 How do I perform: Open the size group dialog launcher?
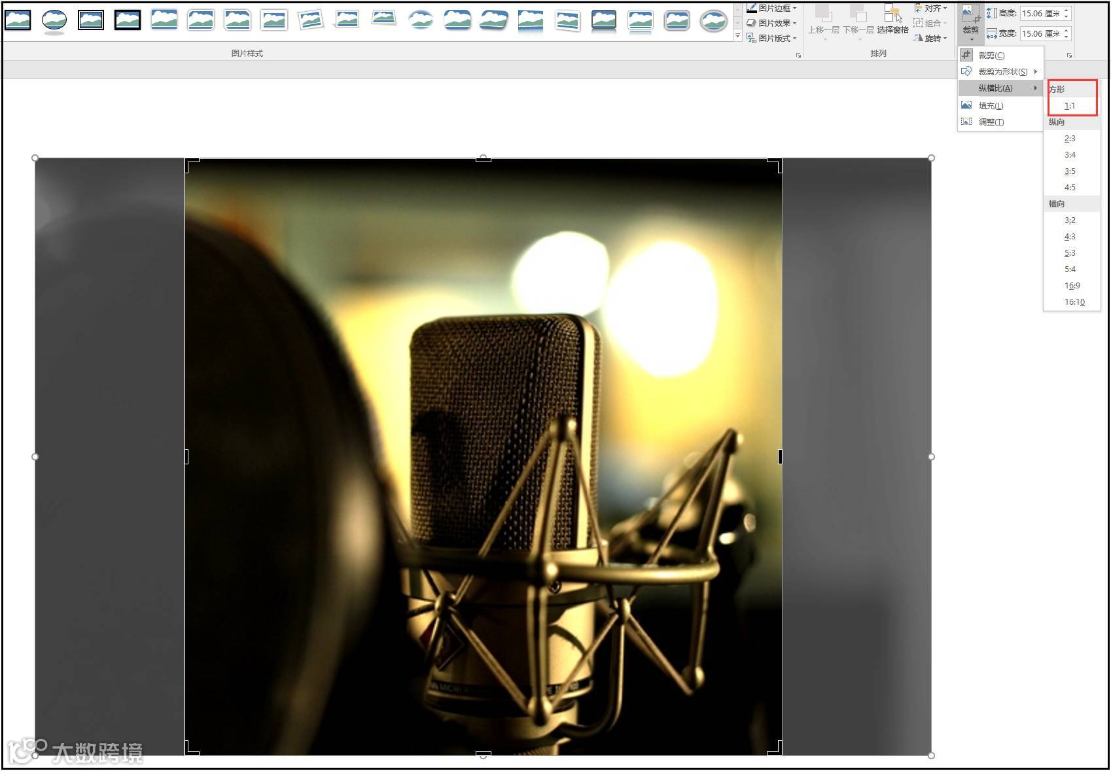(1069, 56)
